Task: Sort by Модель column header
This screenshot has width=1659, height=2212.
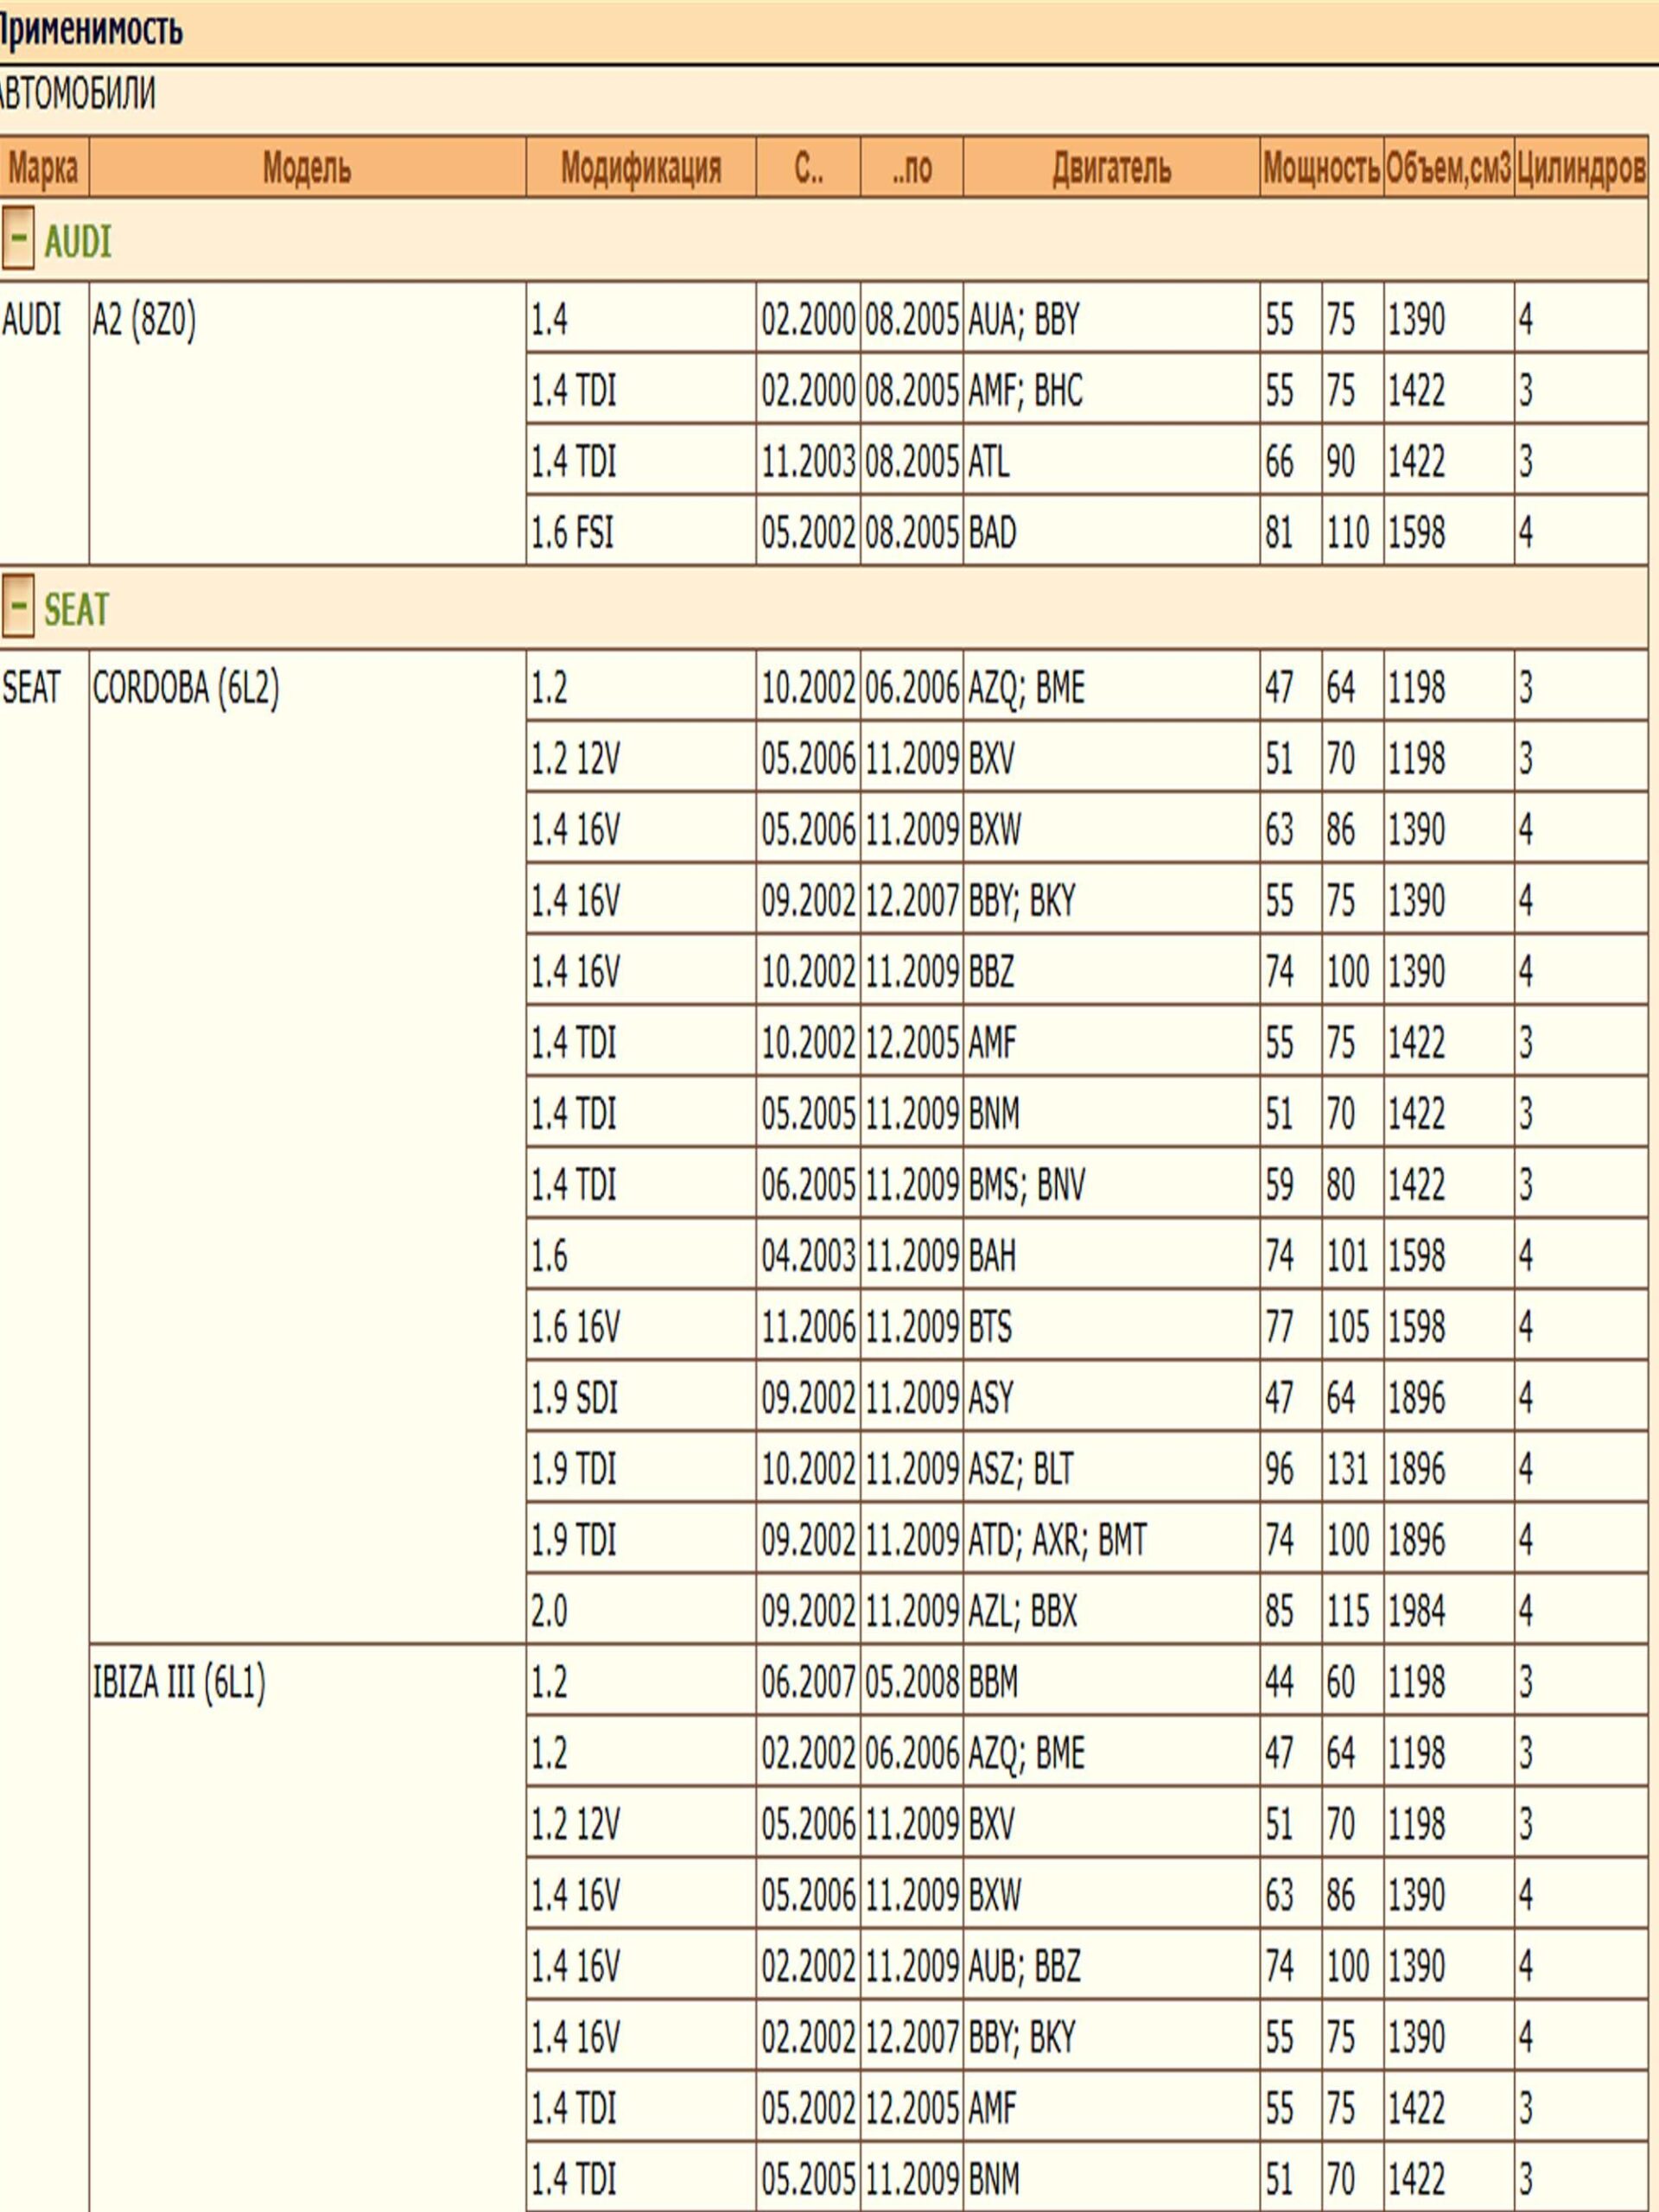Action: tap(307, 168)
